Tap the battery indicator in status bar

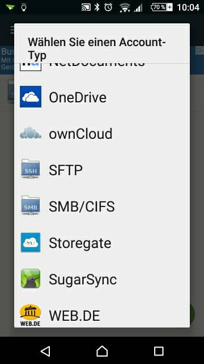[161, 7]
